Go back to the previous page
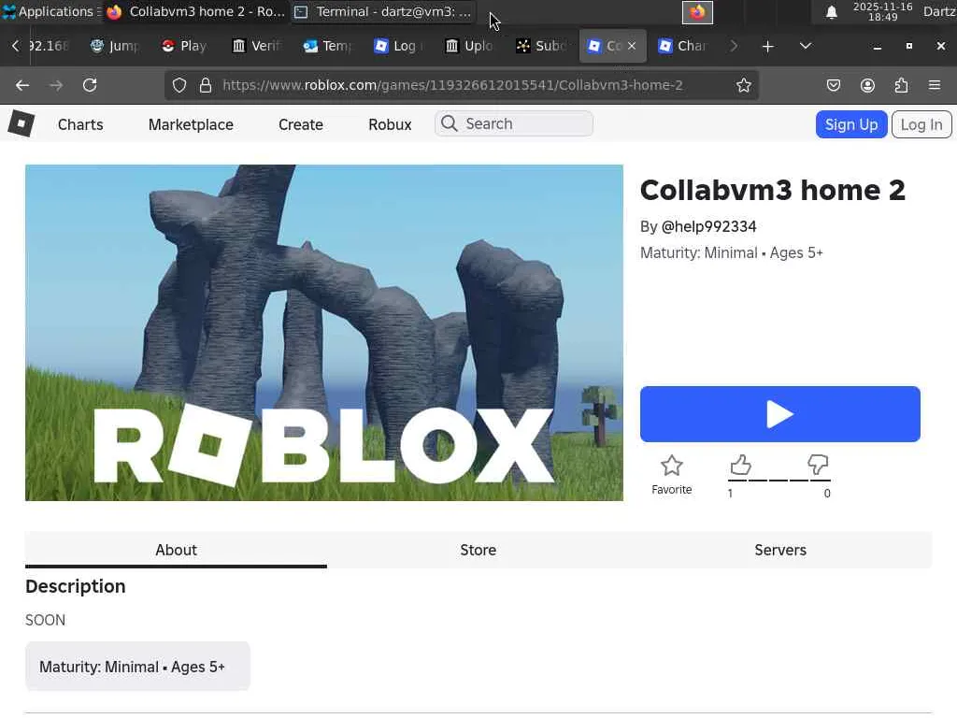The width and height of the screenshot is (957, 718). (x=22, y=85)
